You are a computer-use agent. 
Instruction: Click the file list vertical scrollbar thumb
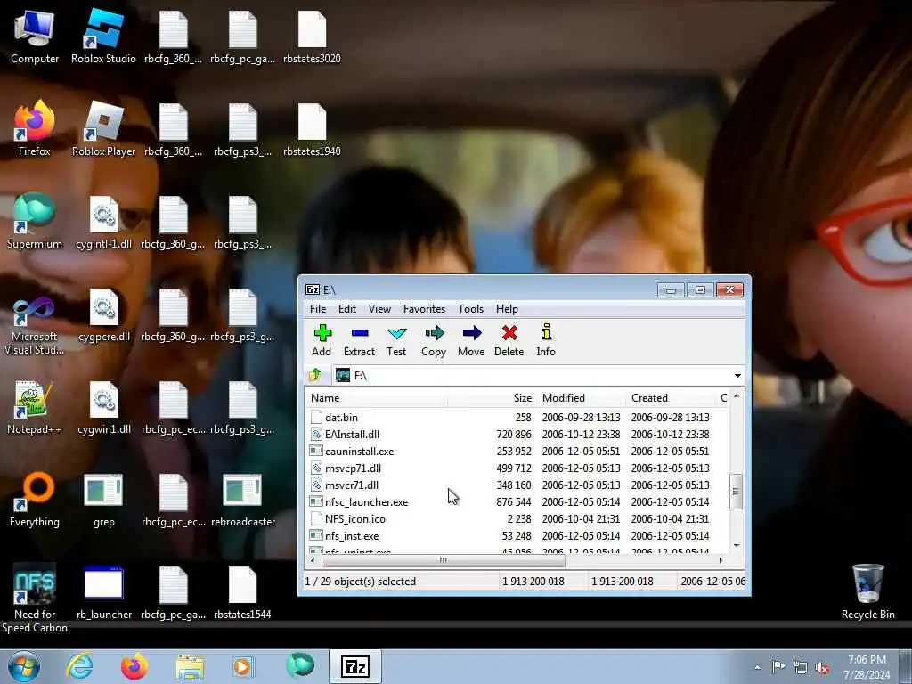737,492
